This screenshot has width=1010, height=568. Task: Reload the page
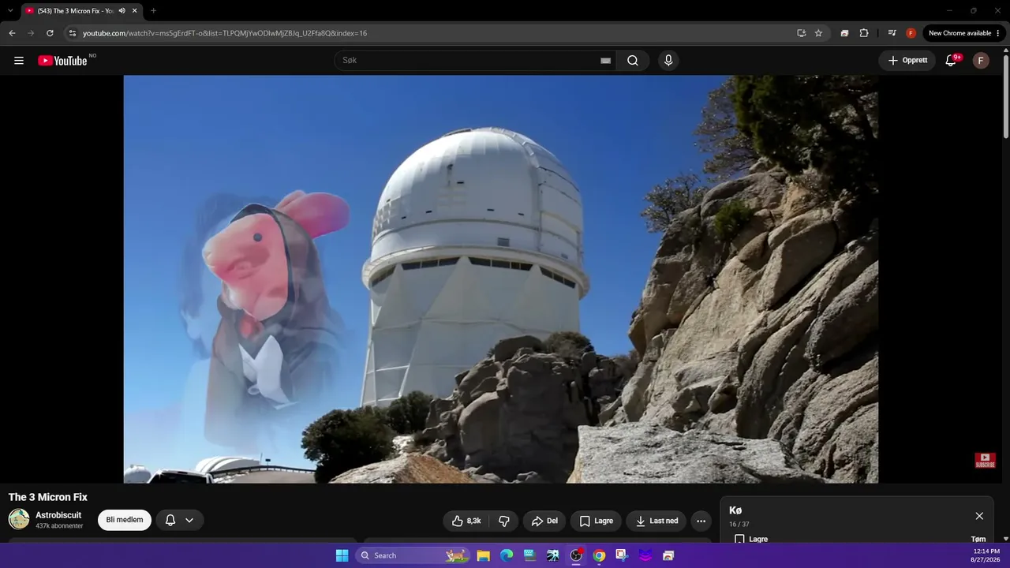click(x=50, y=33)
